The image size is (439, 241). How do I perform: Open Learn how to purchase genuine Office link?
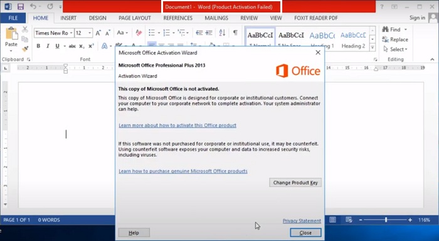coord(183,171)
